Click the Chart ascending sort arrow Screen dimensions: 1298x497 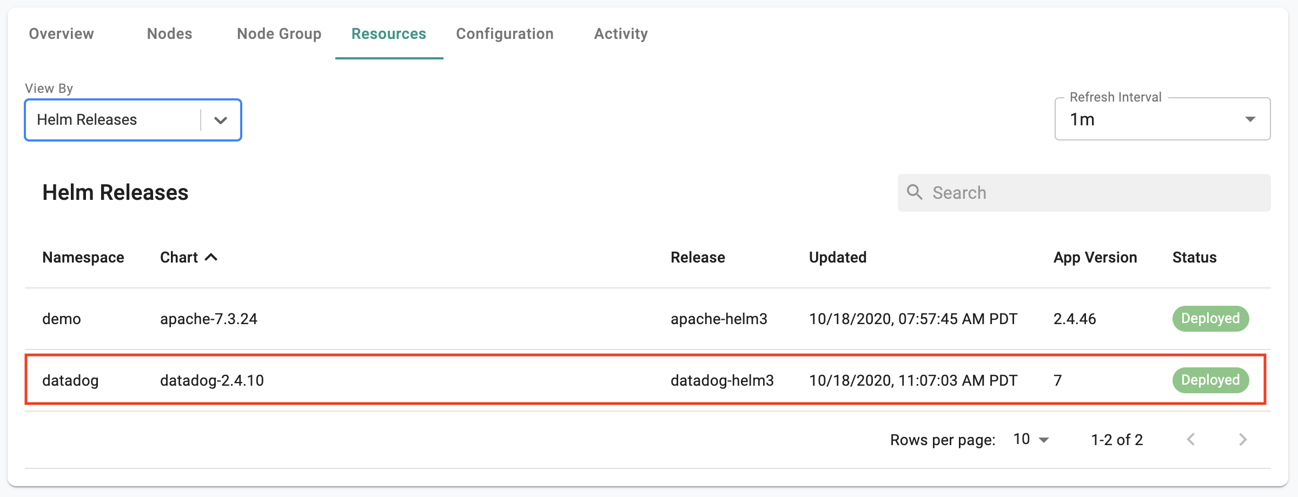[x=211, y=257]
